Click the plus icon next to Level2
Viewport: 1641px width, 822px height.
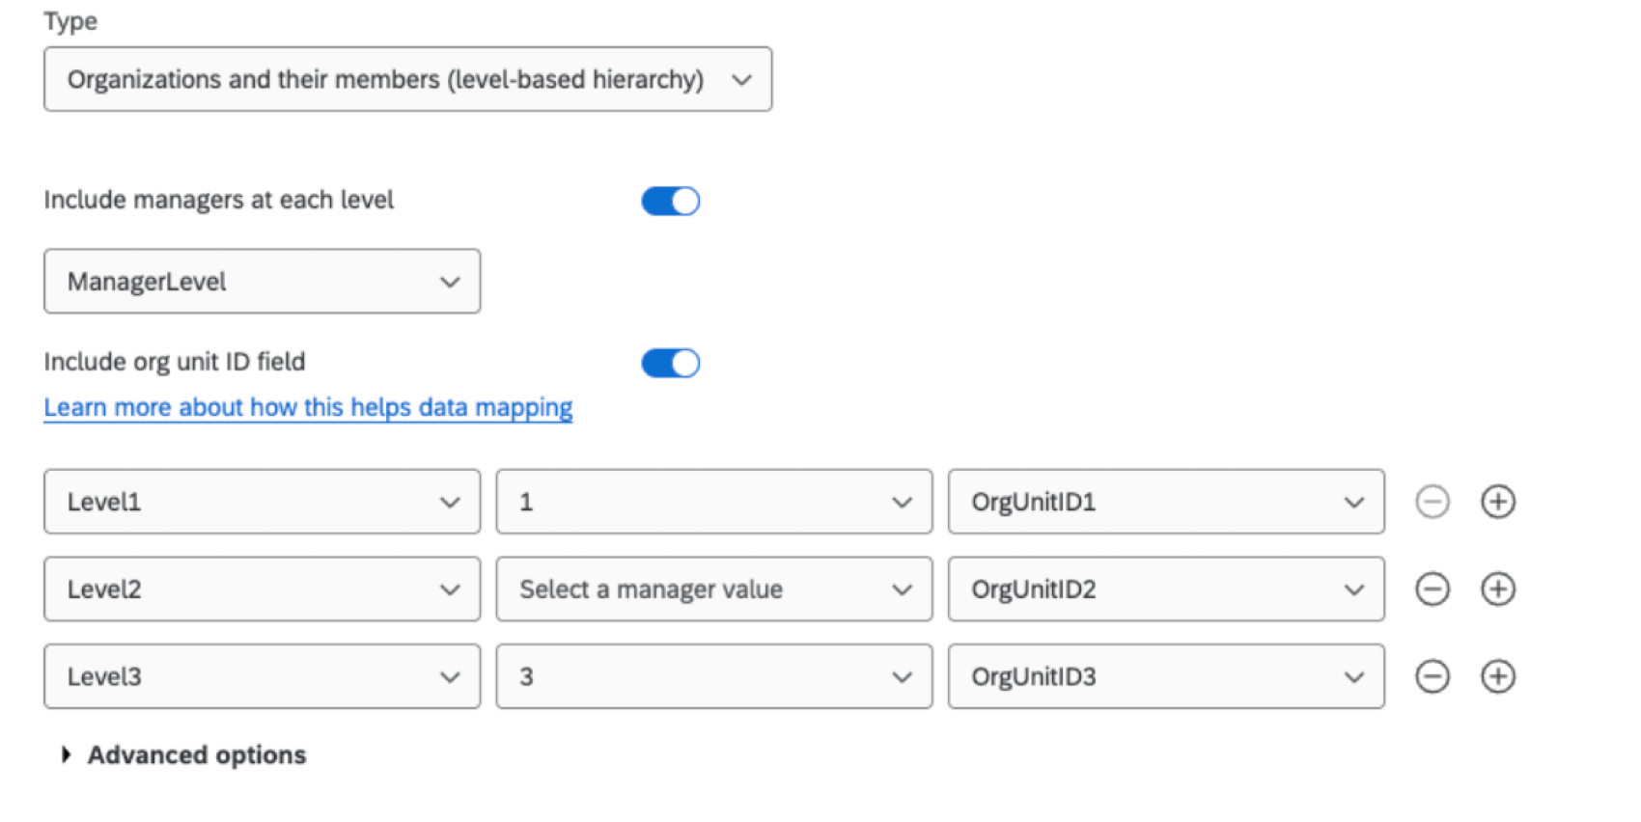point(1497,589)
